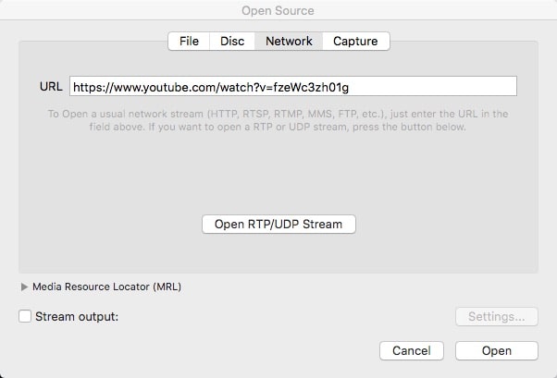Click inside the URL input field

[x=292, y=86]
